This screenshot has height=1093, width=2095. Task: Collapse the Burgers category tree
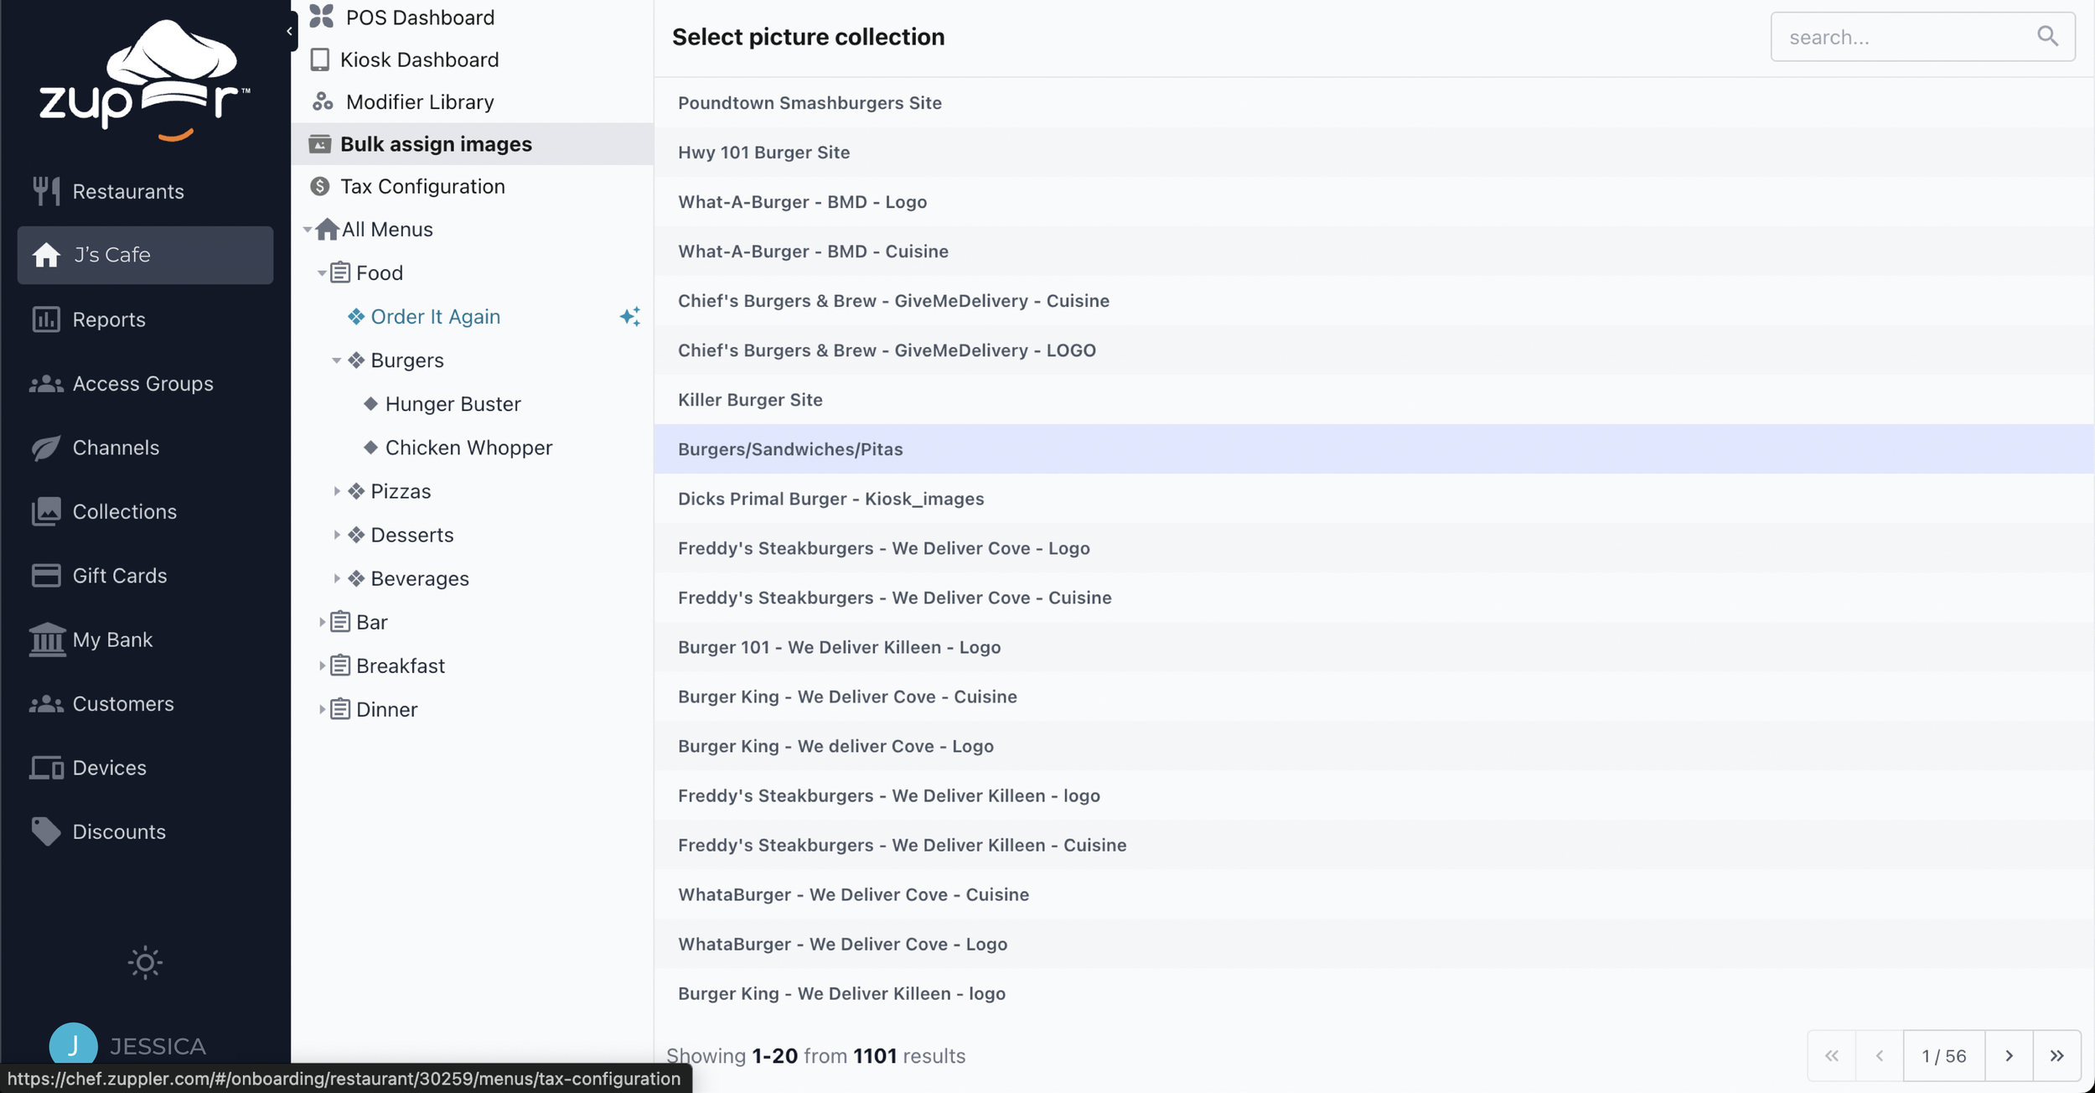[x=336, y=360]
